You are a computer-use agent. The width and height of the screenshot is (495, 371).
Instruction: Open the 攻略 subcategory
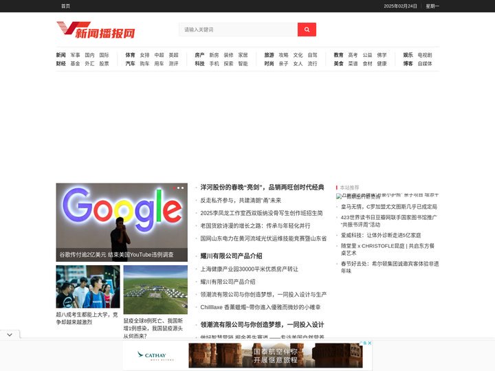click(283, 55)
